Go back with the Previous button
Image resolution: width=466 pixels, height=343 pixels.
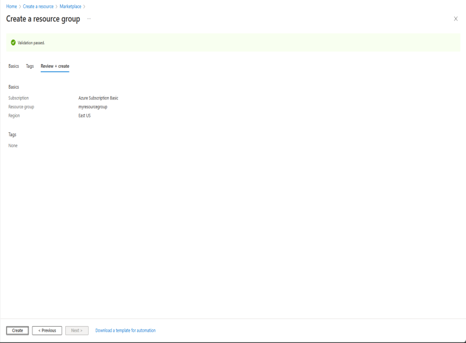tap(47, 330)
